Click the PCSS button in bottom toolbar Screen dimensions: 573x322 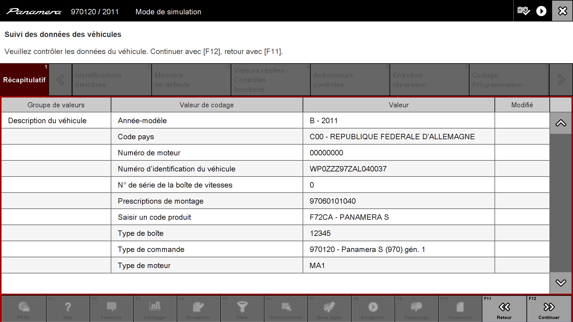coord(24,309)
